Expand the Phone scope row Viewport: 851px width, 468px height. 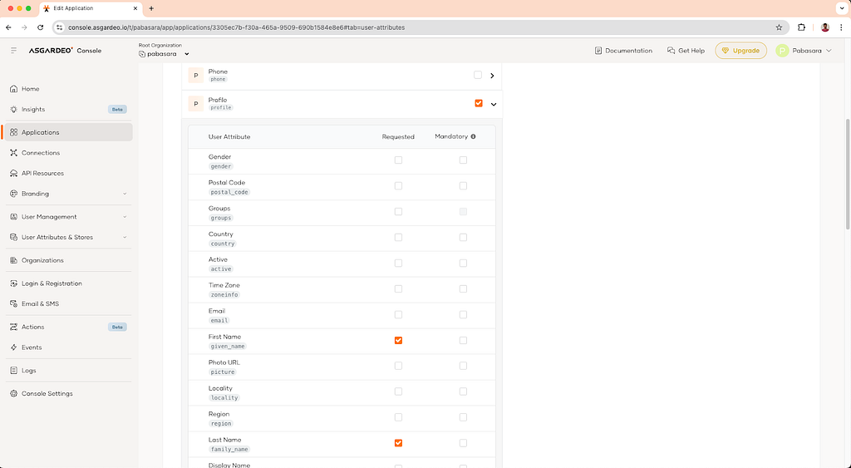[x=493, y=76]
